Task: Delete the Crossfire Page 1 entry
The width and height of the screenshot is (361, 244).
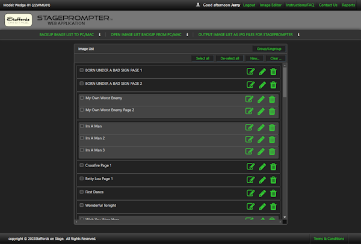Action: coord(273,166)
